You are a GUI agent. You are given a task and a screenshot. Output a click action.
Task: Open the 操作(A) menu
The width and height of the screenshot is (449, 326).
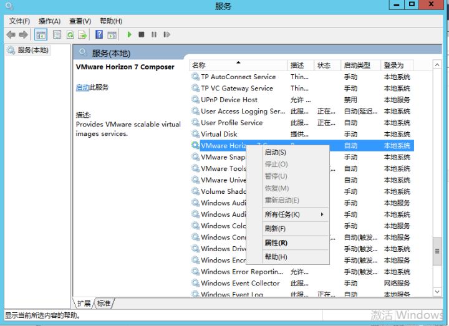[x=49, y=21]
